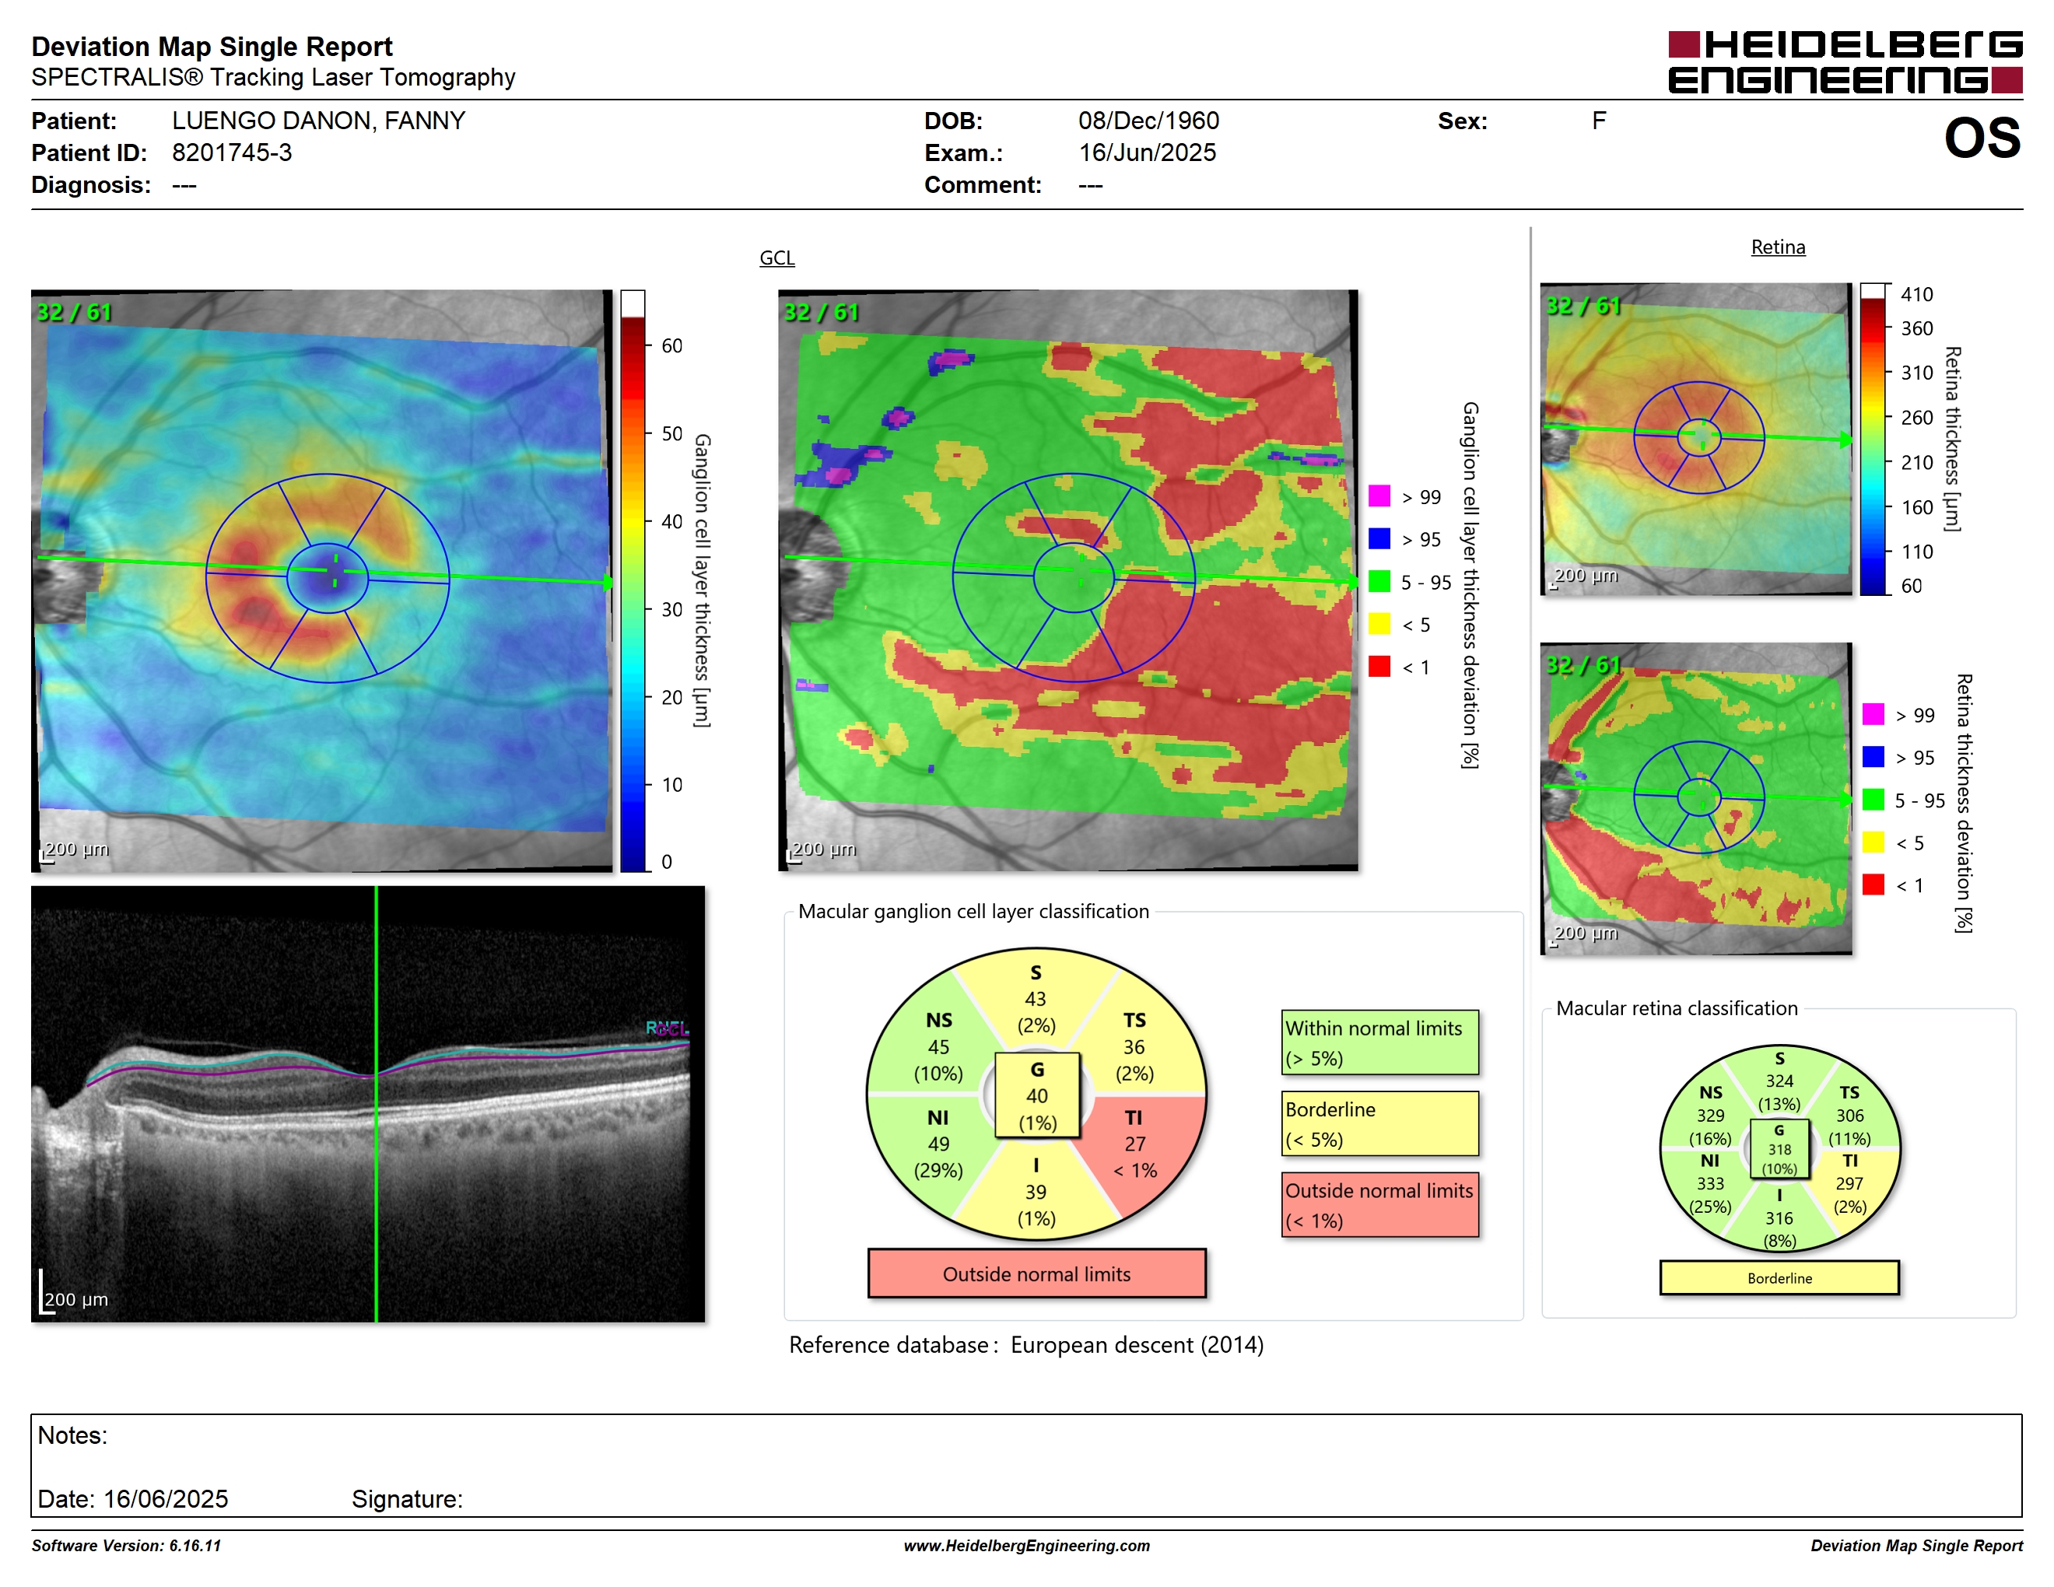Click the Sex value F
Screen dimensions: 2054x1587
click(1599, 121)
